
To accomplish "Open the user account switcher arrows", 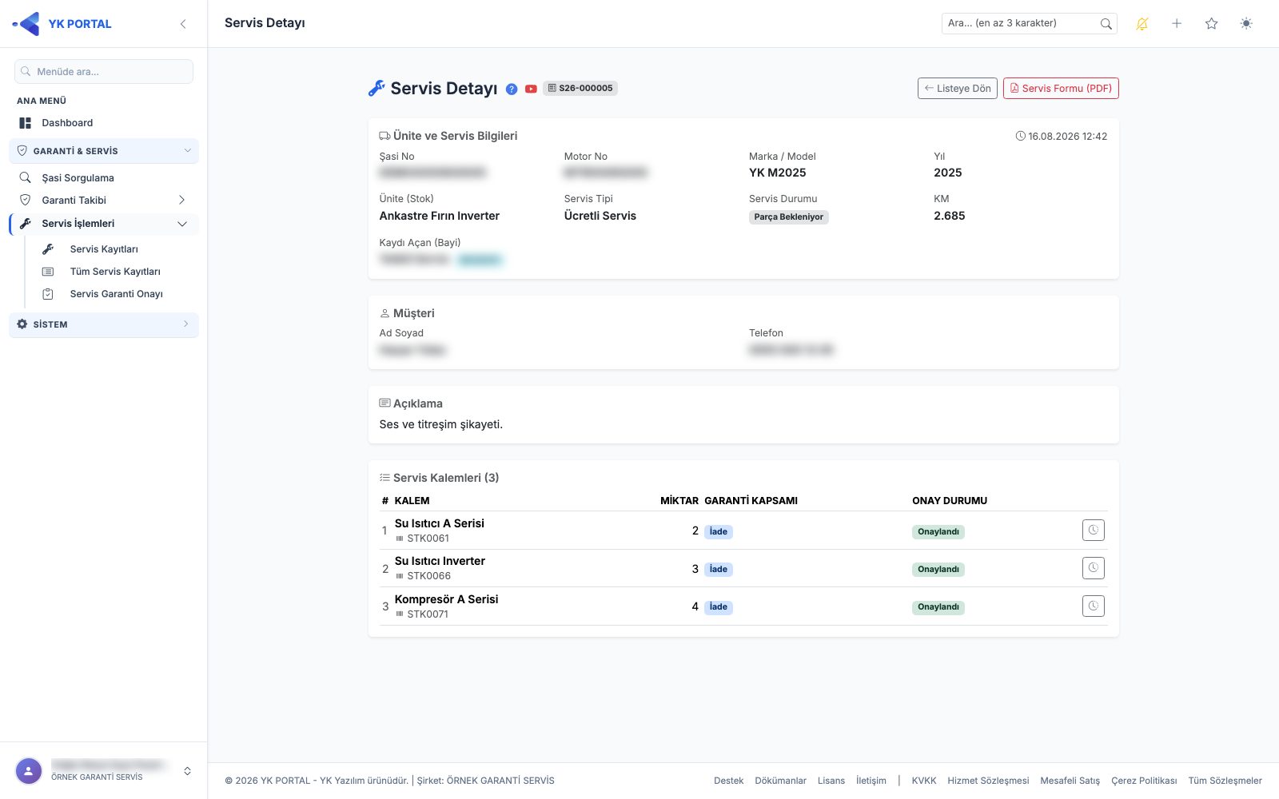I will [x=187, y=771].
